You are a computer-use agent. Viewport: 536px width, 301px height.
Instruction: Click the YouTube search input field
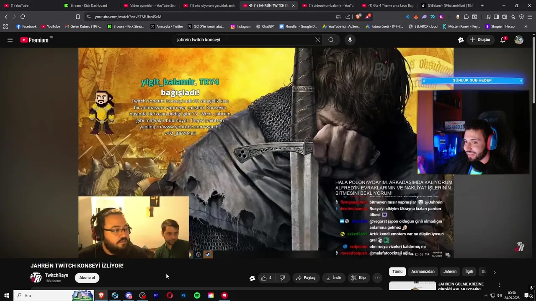click(245, 40)
